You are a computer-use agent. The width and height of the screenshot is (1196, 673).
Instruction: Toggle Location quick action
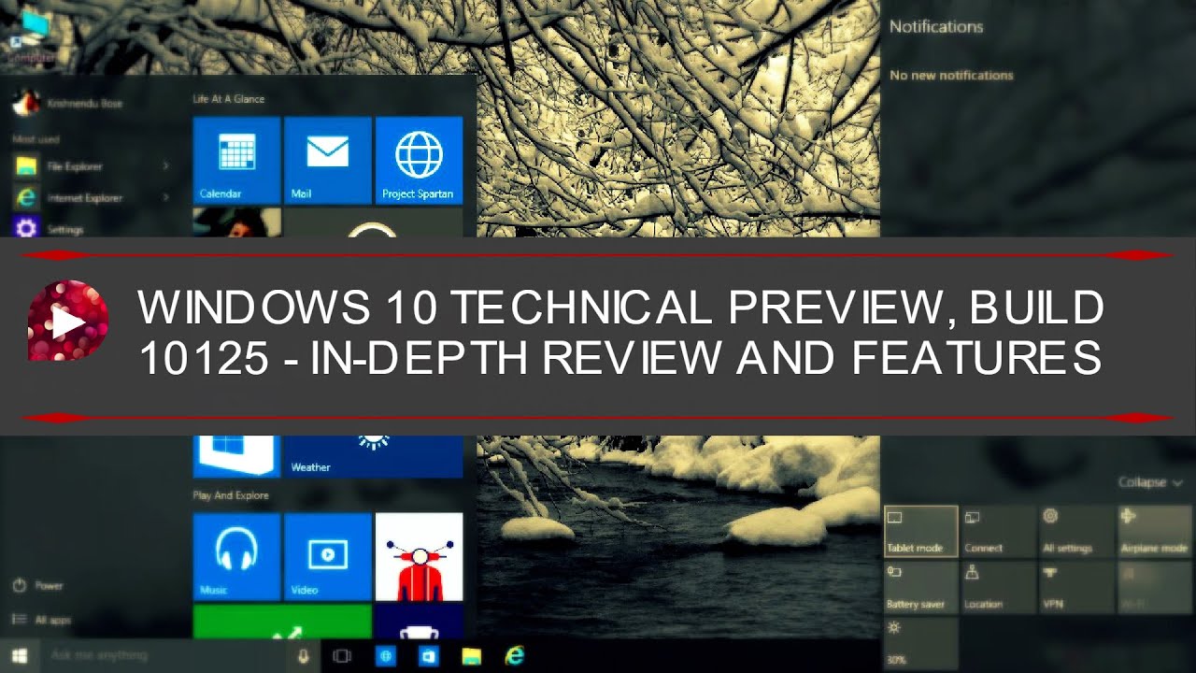[999, 587]
